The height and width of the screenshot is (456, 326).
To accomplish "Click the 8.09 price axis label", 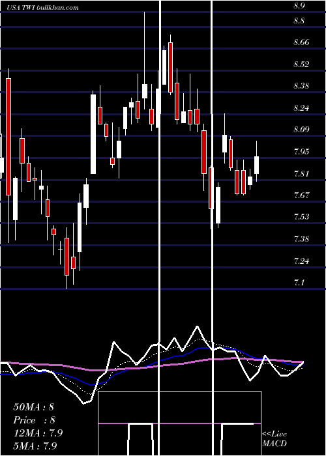I will pyautogui.click(x=301, y=130).
